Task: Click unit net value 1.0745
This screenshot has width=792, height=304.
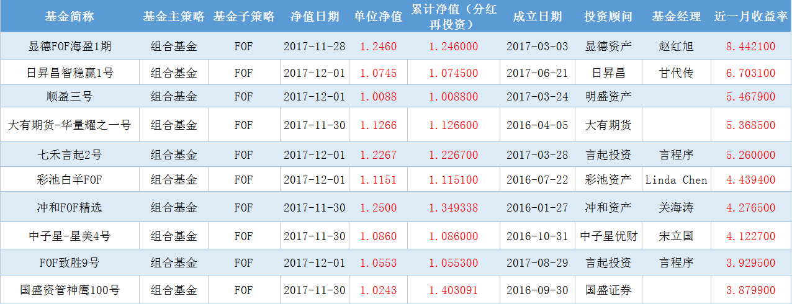Action: (378, 73)
